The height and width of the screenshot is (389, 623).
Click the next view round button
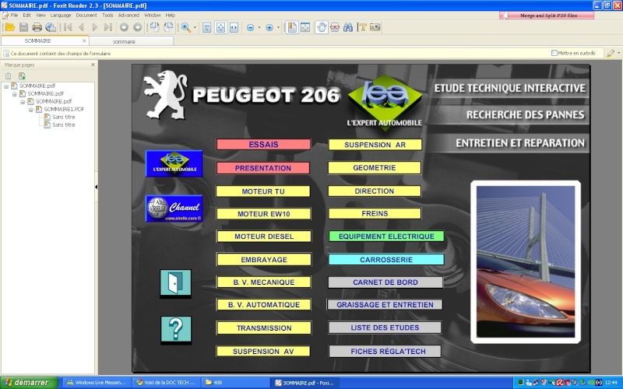click(138, 27)
